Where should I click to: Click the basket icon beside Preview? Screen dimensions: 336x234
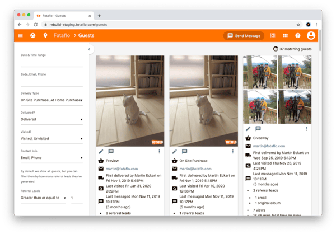(x=101, y=161)
